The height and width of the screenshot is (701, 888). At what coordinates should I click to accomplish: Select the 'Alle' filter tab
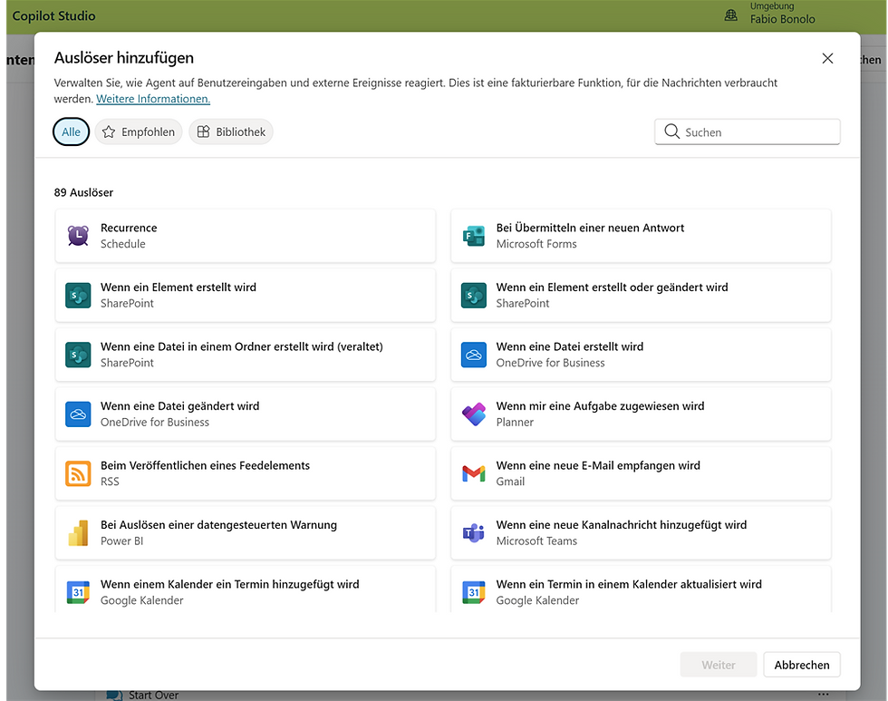point(71,132)
